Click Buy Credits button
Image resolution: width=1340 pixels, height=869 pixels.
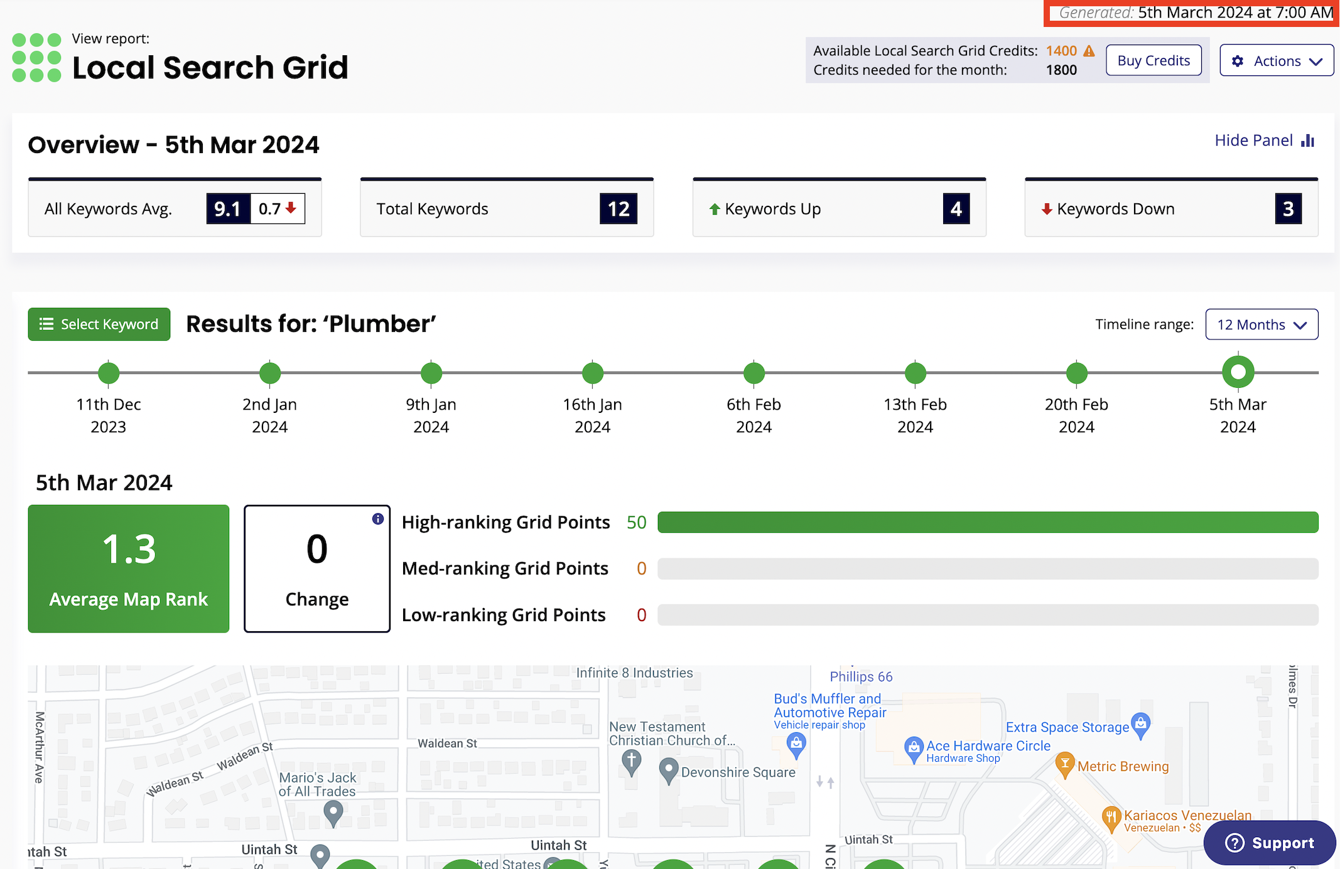click(x=1153, y=61)
